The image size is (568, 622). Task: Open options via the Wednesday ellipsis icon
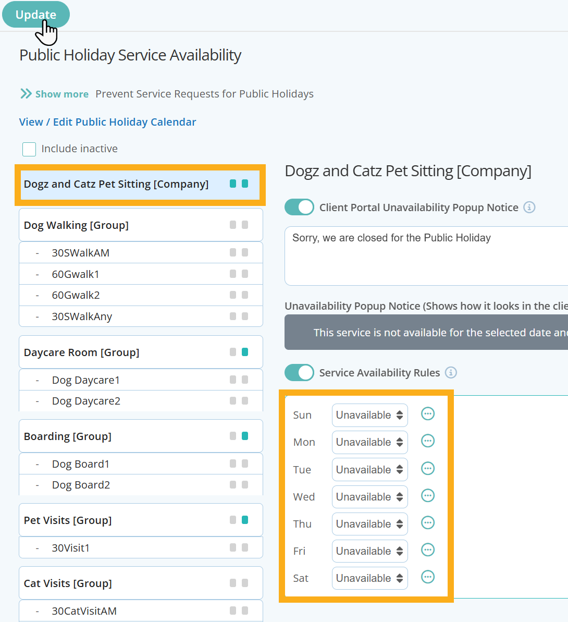point(427,495)
